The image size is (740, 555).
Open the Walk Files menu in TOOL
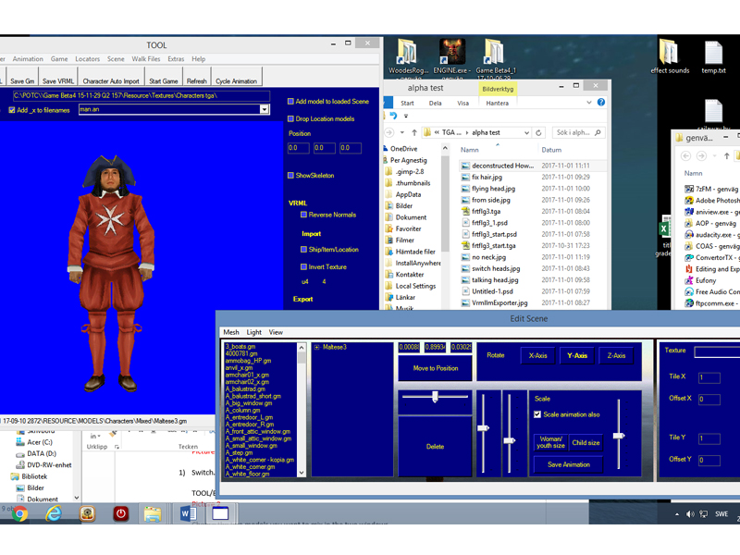click(x=146, y=59)
